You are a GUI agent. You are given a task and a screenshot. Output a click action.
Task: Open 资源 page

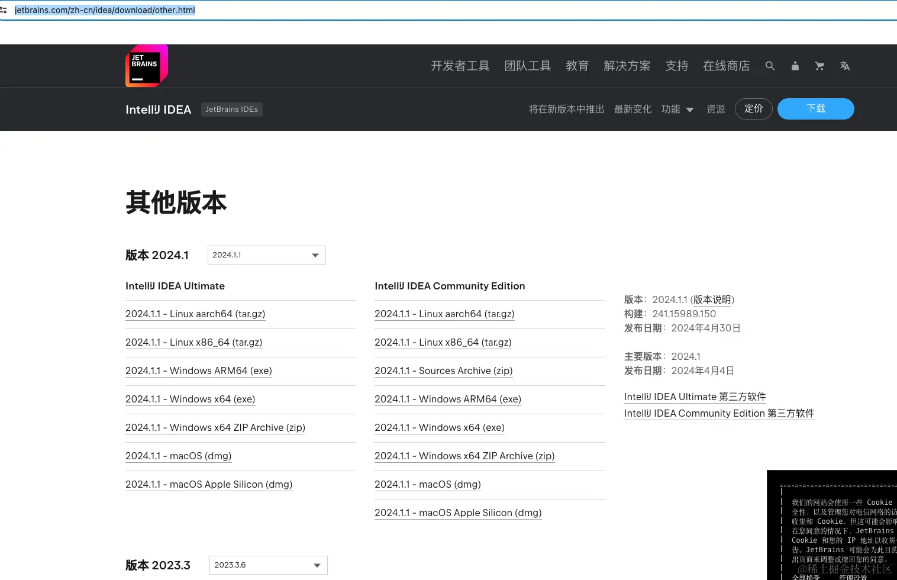[x=716, y=109]
